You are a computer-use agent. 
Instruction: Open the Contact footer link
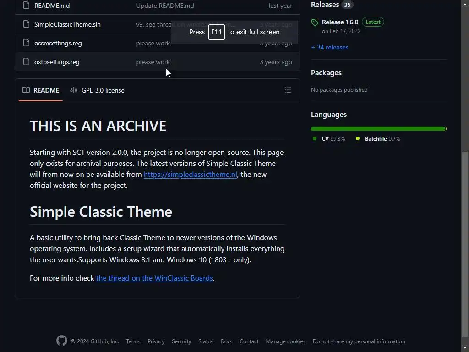tap(249, 341)
